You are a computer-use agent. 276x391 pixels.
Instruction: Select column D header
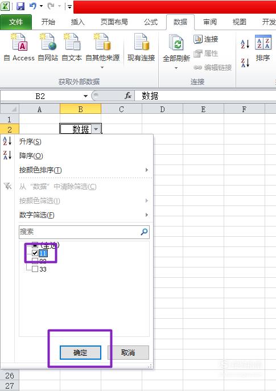click(162, 109)
